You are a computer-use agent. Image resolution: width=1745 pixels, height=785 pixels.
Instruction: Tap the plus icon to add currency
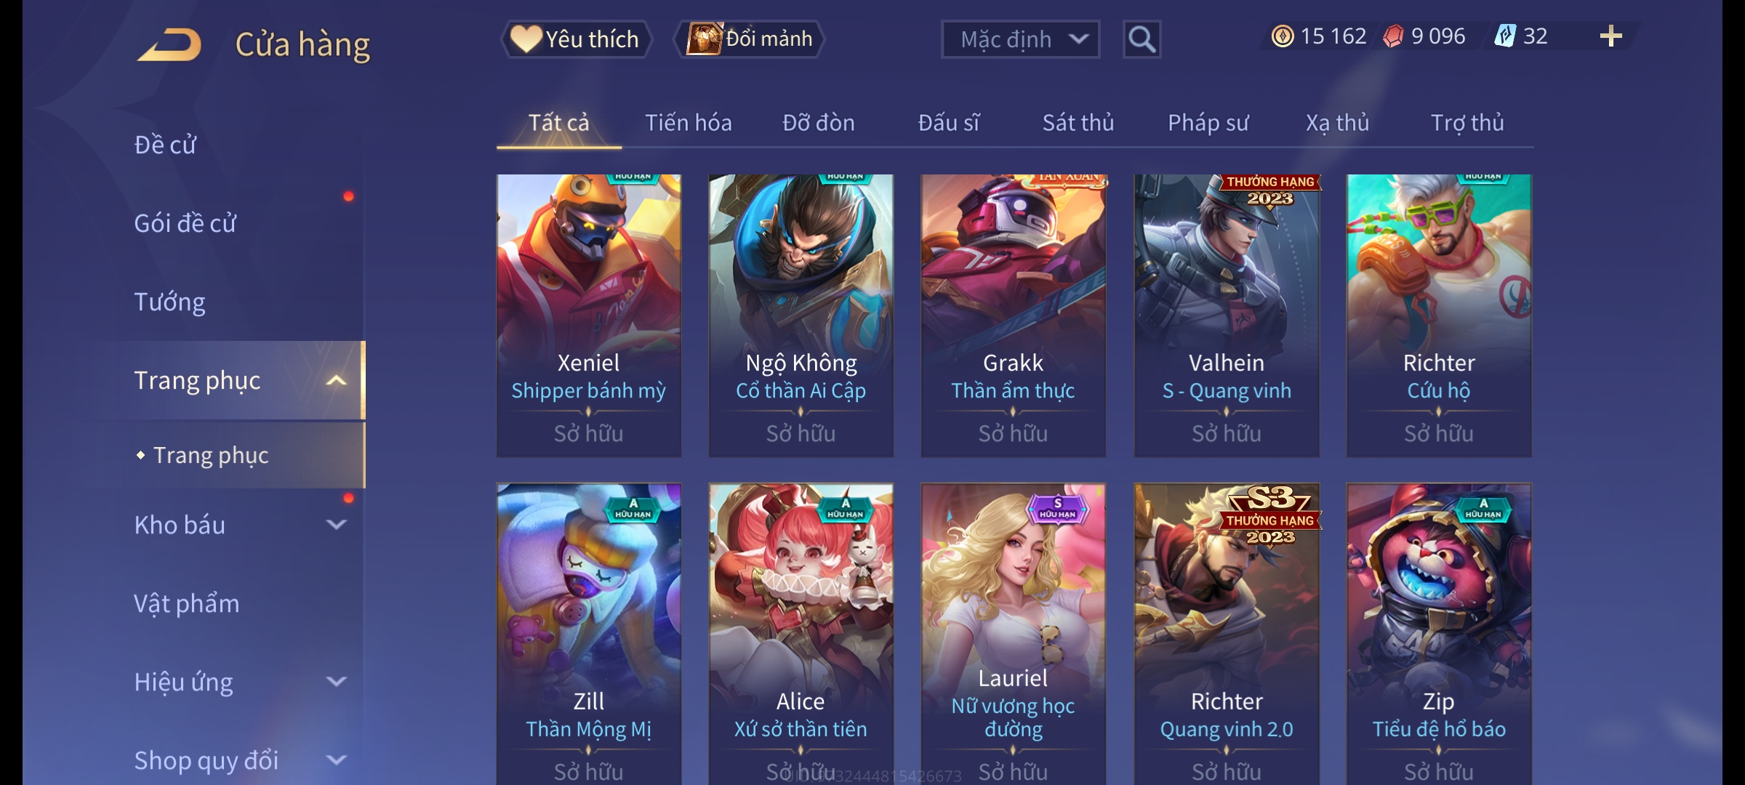tap(1611, 36)
